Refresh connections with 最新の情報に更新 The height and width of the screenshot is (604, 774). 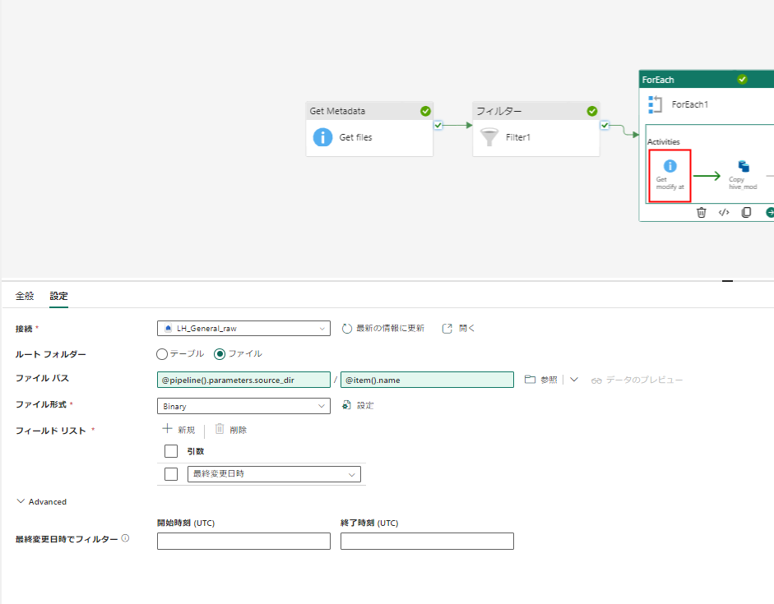pos(383,329)
